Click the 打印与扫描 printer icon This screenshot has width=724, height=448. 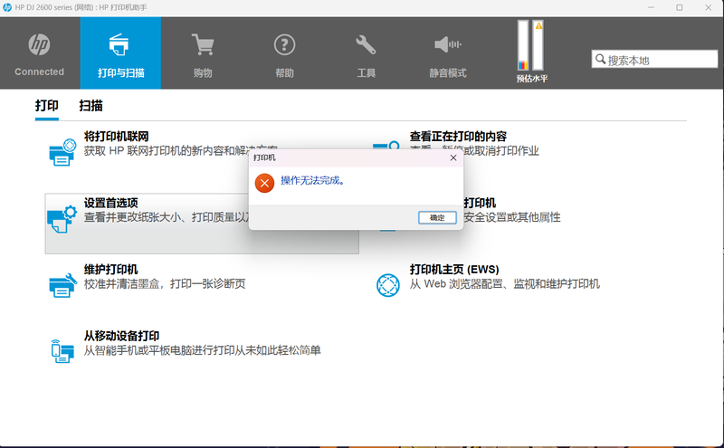(x=120, y=45)
